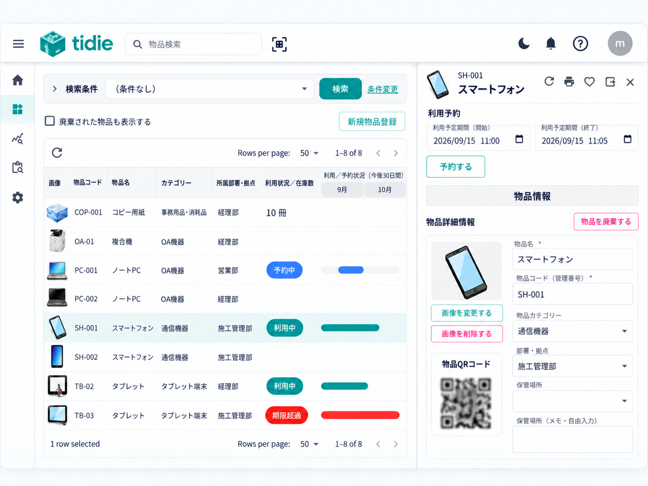Viewport: 648px width, 486px height.
Task: Open the 物品情報 section tab
Action: [532, 196]
